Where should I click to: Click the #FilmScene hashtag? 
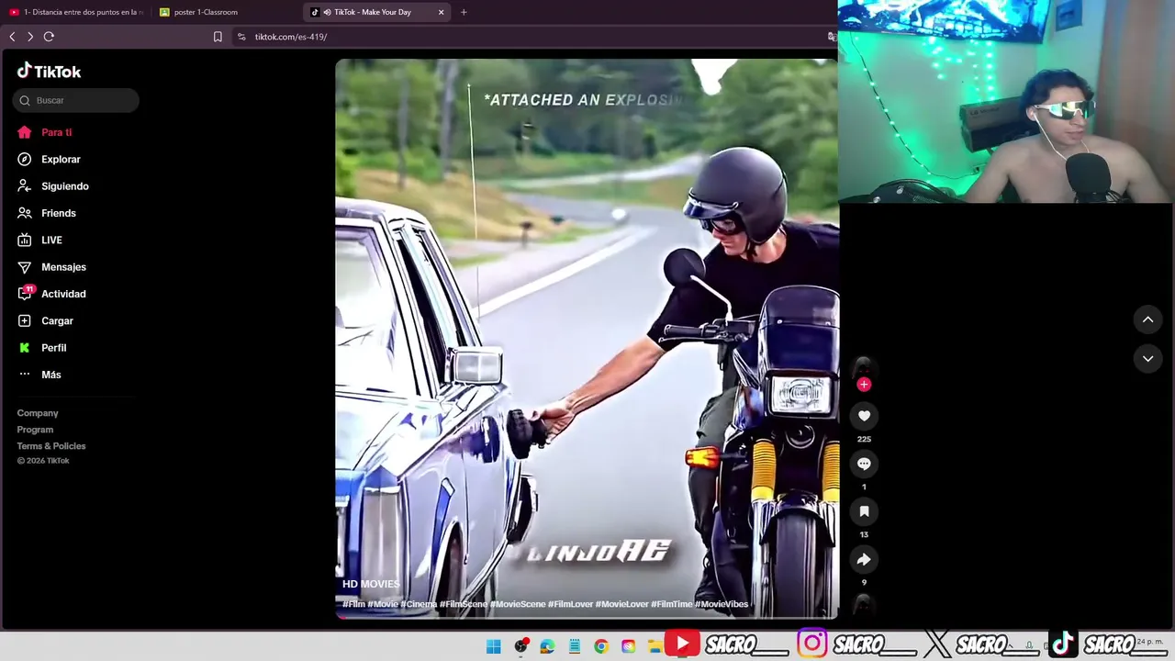point(464,604)
